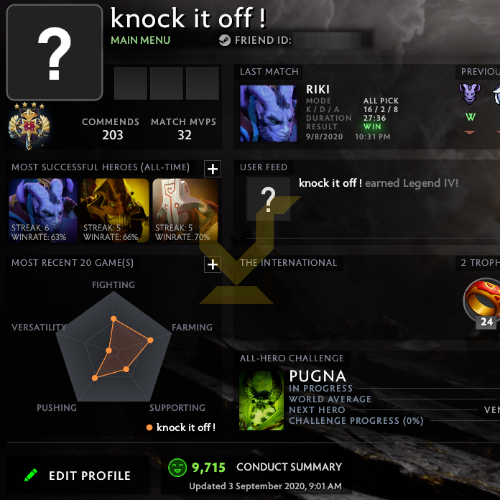Viewport: 500px width, 500px height.
Task: Select the Riki most successful hero card
Action: [43, 210]
